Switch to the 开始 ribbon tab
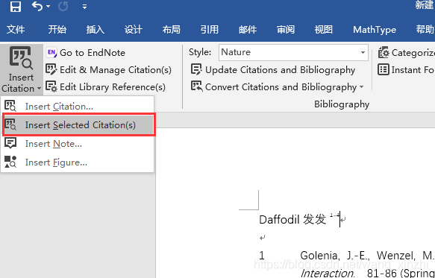Viewport: 435px width, 278px height. click(x=57, y=29)
